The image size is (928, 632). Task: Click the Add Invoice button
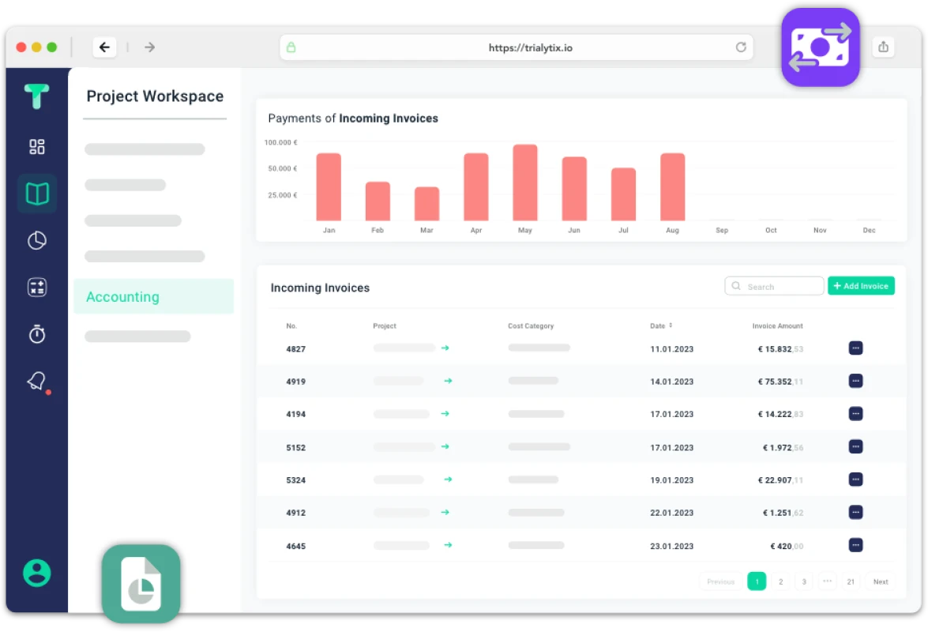click(x=861, y=286)
